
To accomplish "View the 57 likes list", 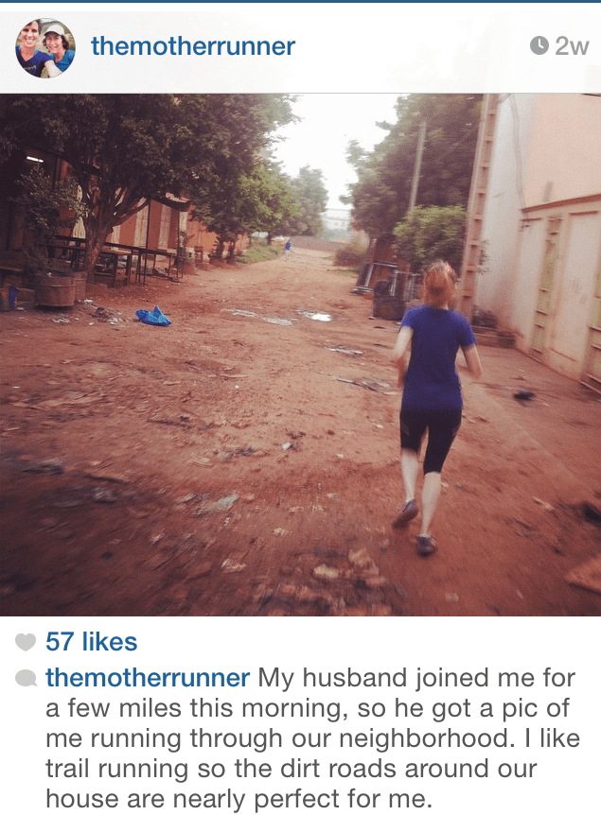I will point(92,642).
